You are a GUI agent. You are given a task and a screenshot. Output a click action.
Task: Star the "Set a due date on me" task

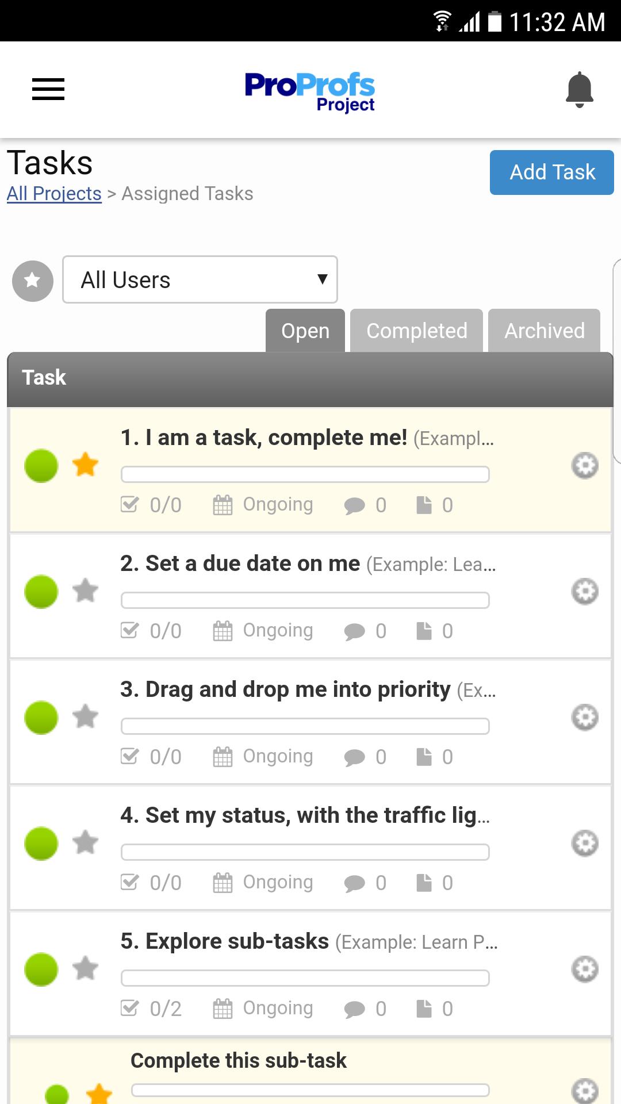(86, 591)
